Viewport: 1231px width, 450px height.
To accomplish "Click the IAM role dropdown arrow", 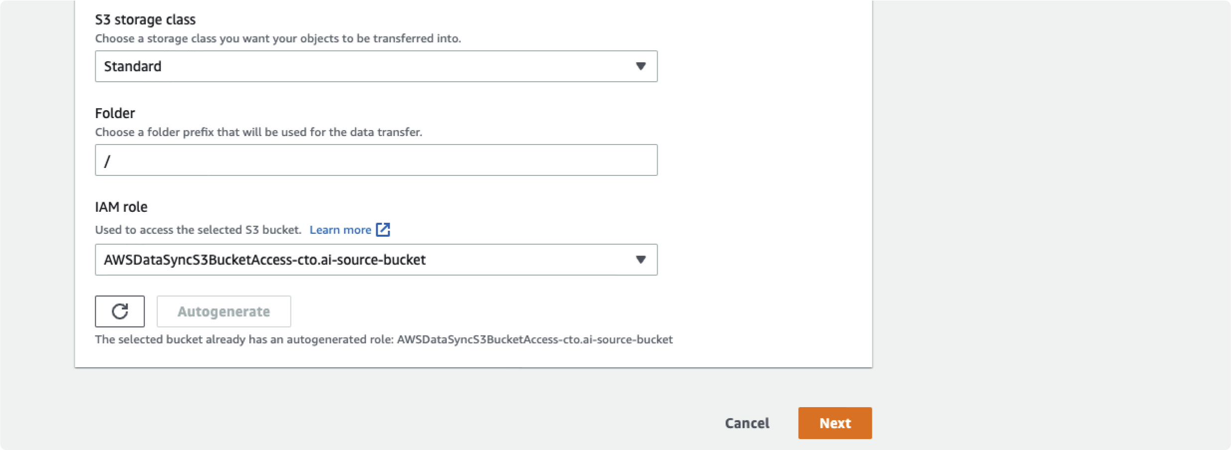I will [x=641, y=260].
